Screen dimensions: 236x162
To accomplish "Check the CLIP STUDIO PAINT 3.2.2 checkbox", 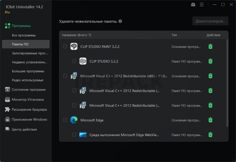I will [65, 47].
